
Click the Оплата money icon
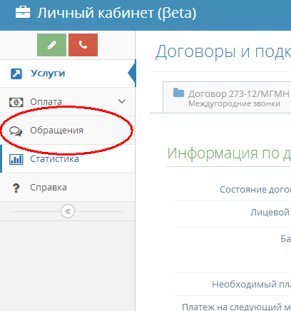coord(16,102)
